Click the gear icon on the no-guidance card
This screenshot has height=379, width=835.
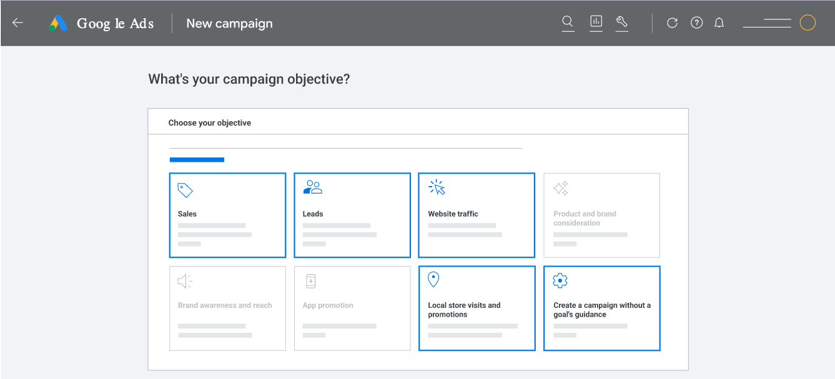coord(560,281)
